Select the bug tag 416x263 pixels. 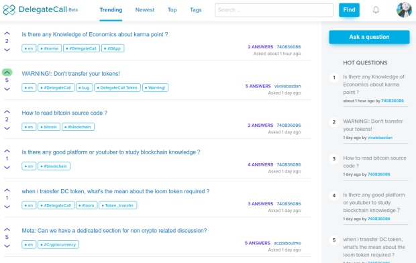click(x=85, y=88)
